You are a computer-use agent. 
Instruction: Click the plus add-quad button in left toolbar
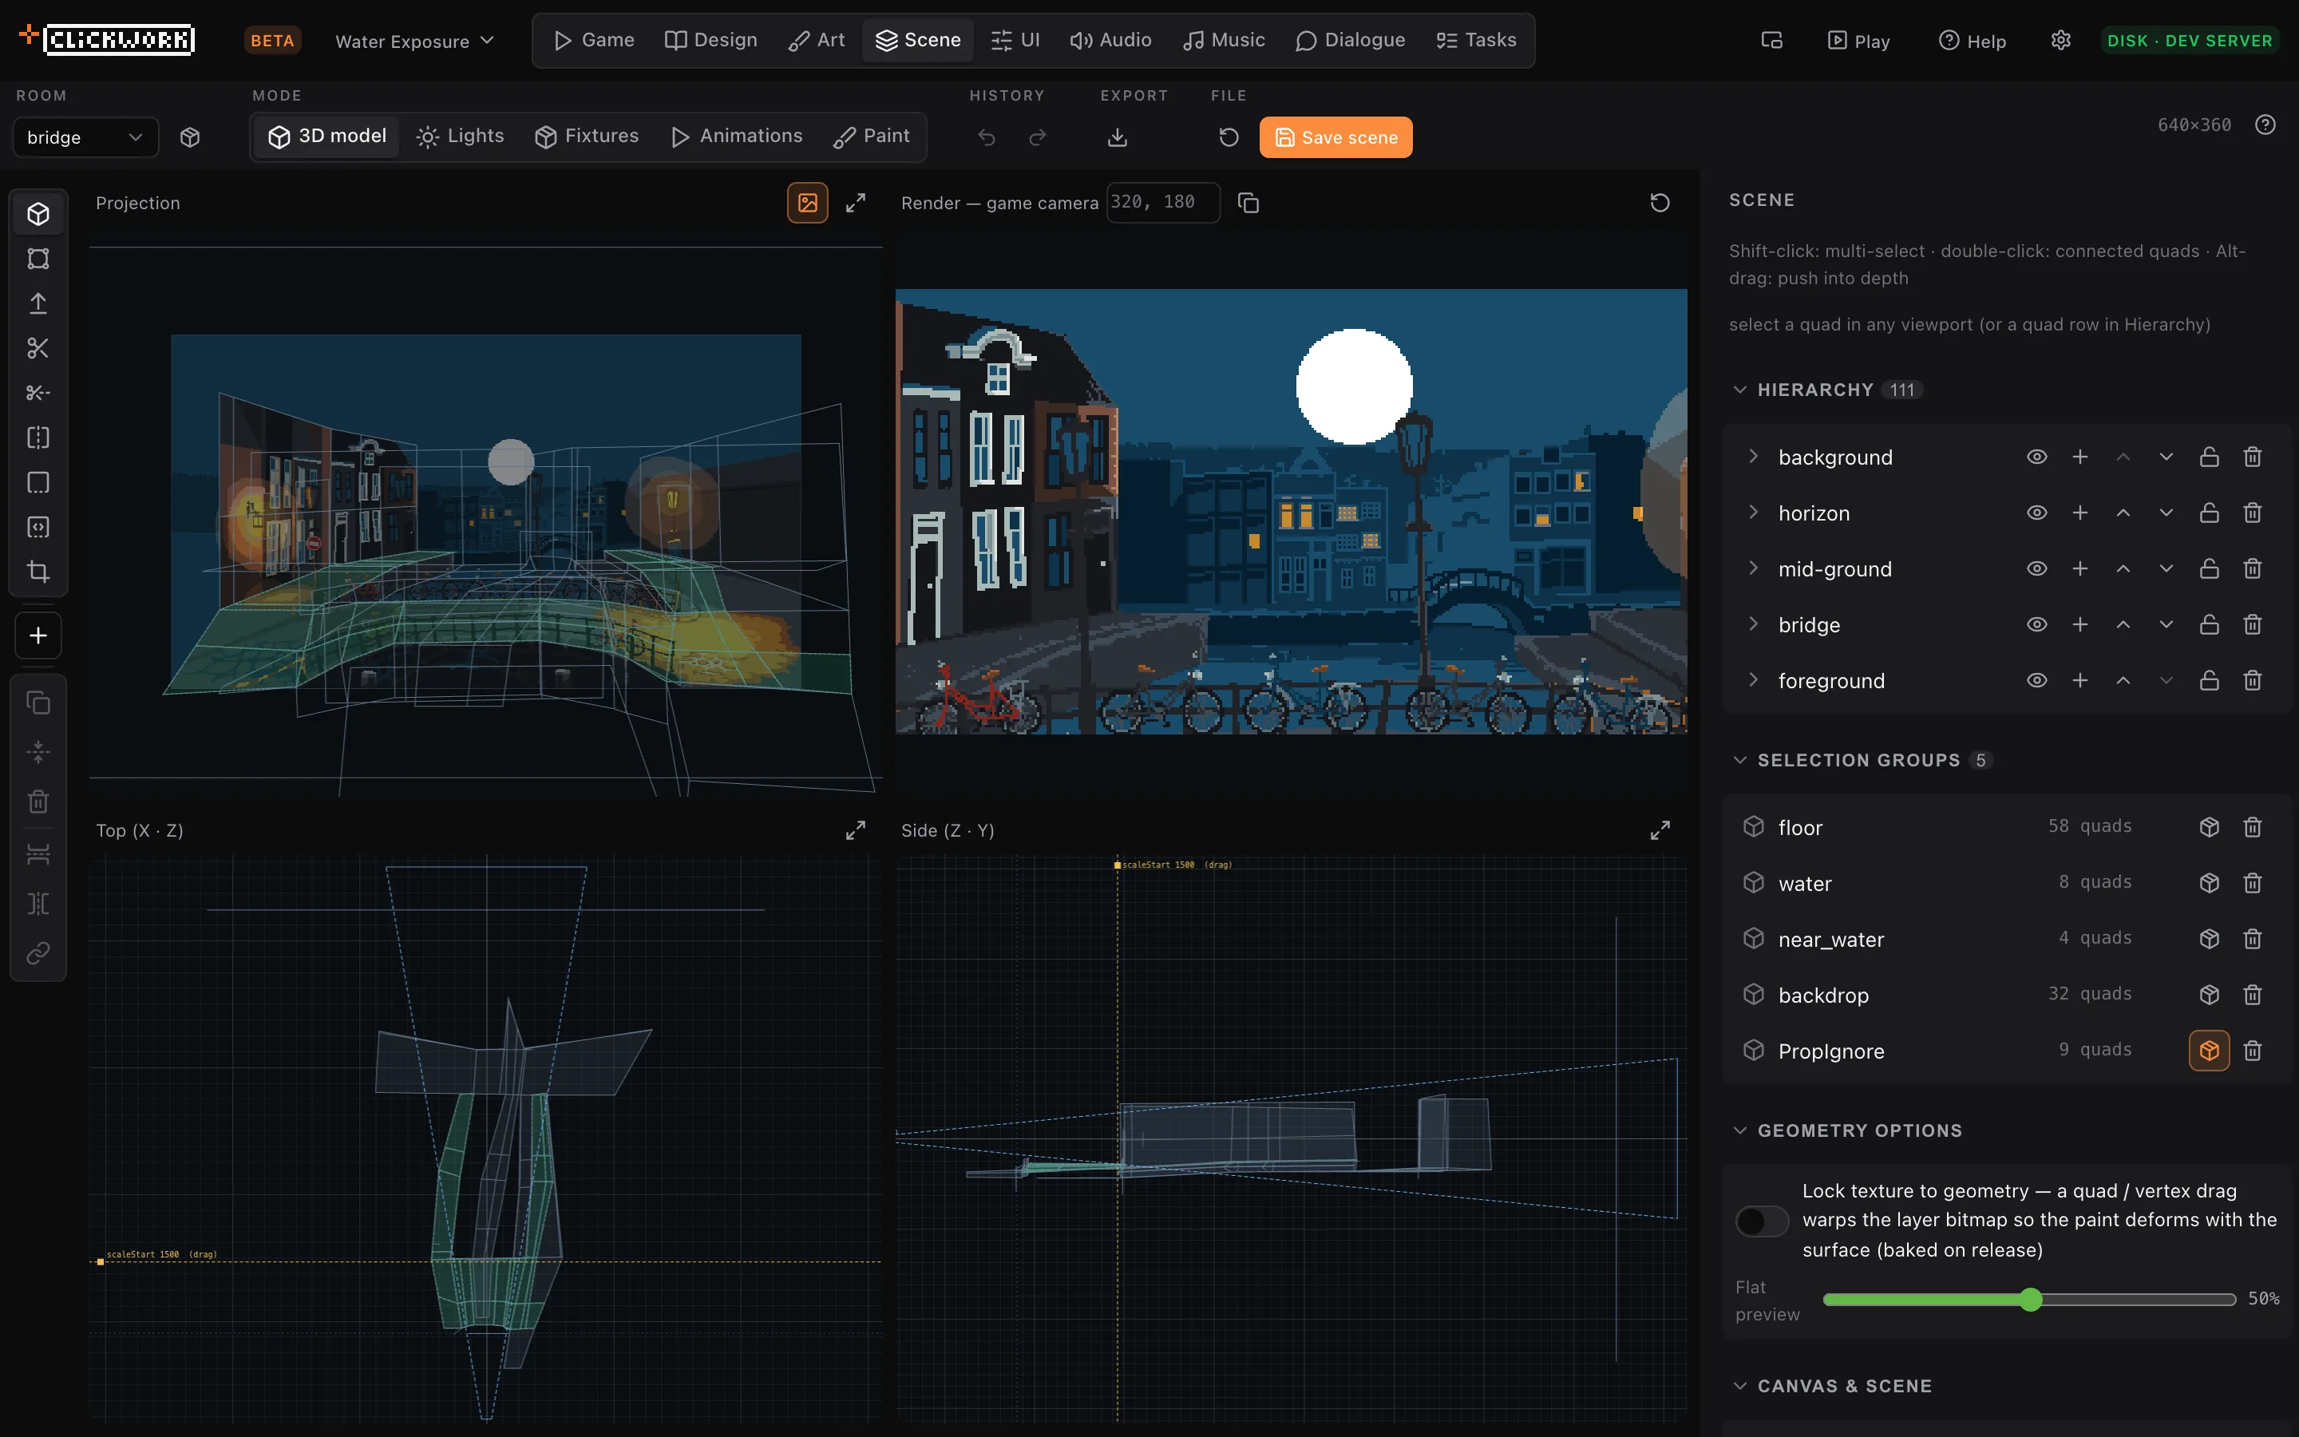[38, 635]
